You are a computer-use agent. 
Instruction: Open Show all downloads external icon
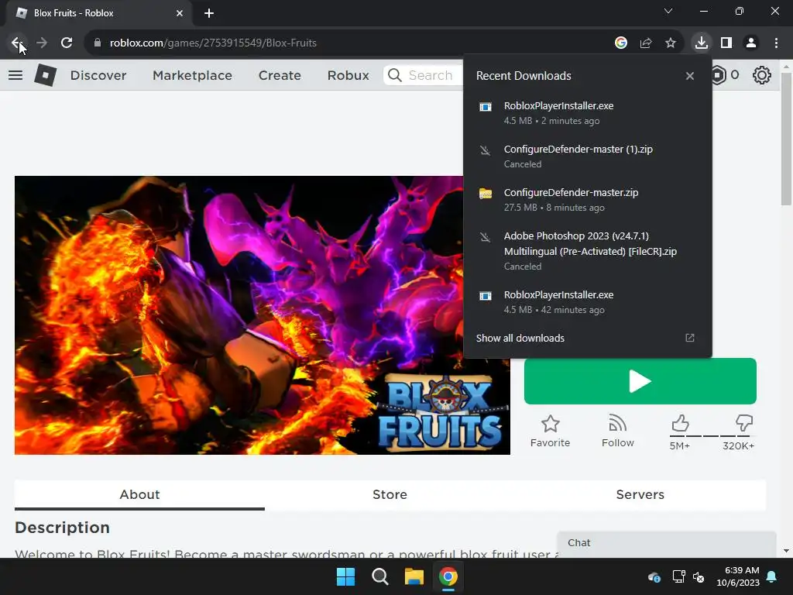pos(690,338)
